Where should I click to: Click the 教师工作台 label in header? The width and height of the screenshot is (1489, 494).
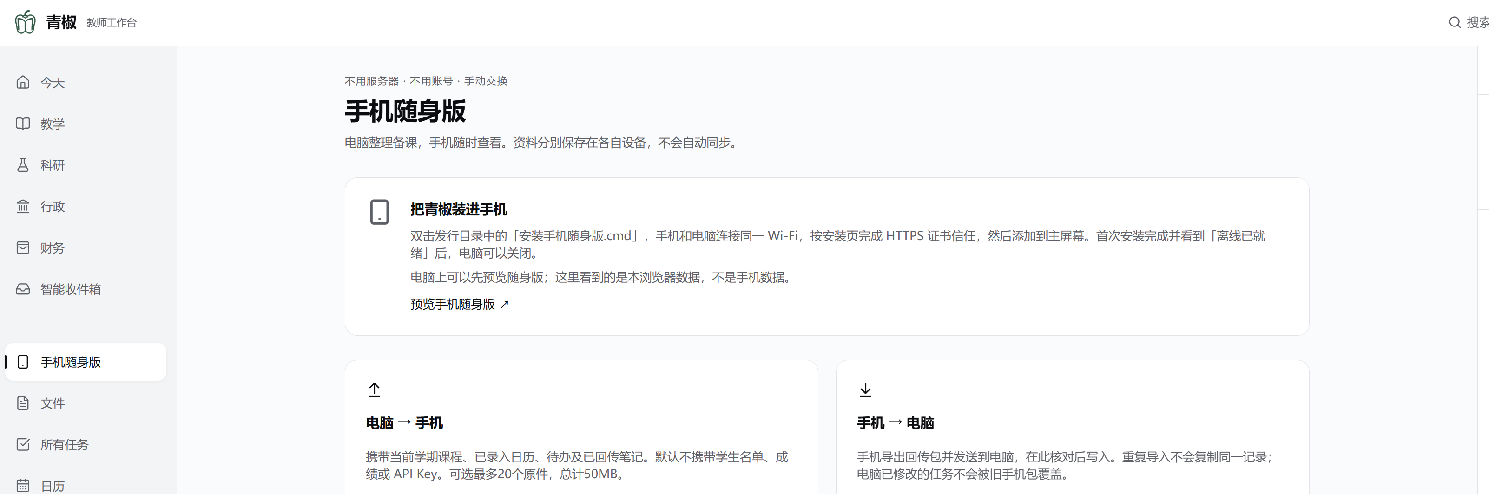(x=112, y=23)
